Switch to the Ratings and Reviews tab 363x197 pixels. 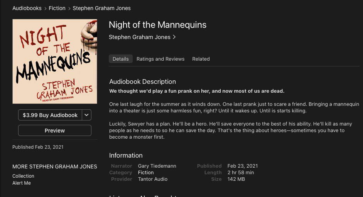[x=160, y=59]
